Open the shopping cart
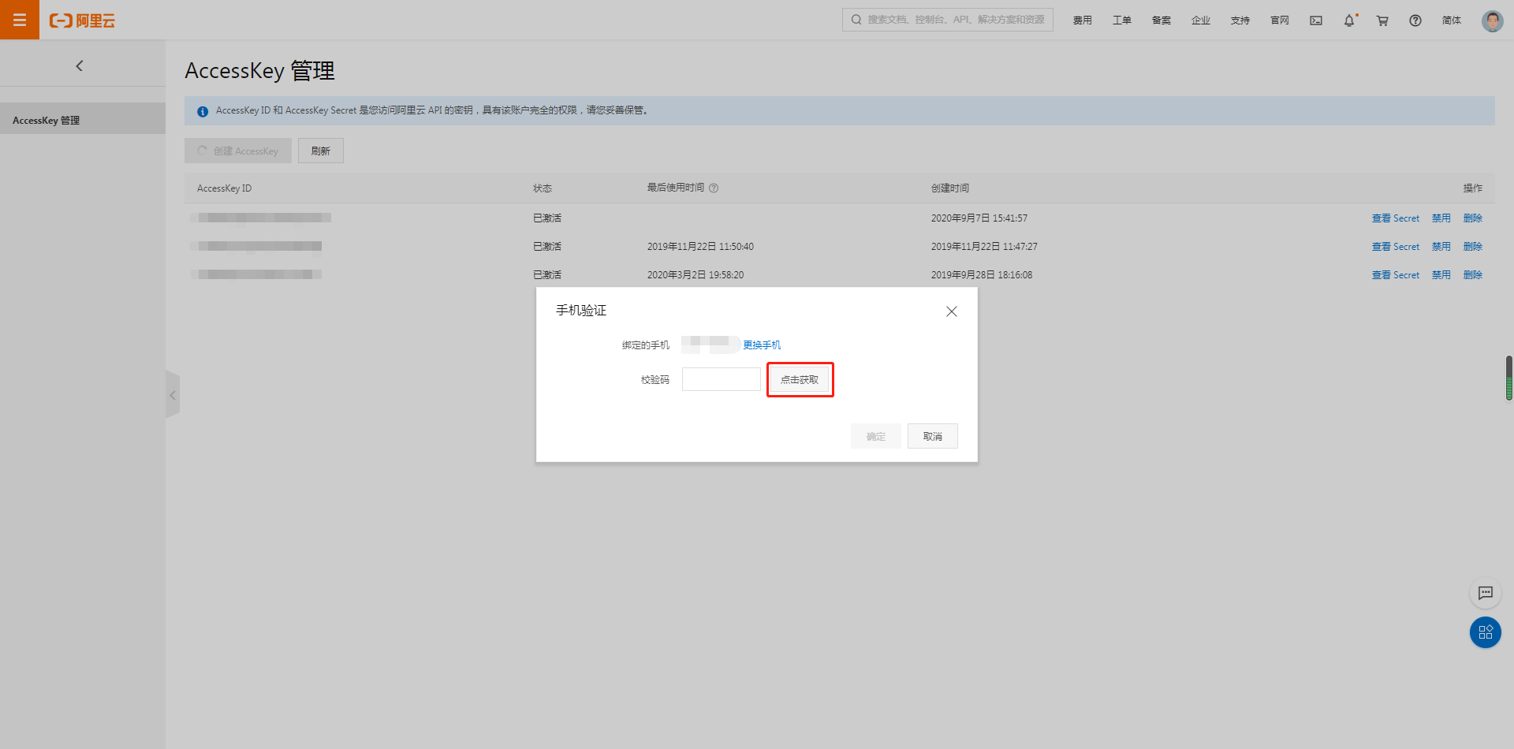This screenshot has height=749, width=1514. click(x=1382, y=20)
